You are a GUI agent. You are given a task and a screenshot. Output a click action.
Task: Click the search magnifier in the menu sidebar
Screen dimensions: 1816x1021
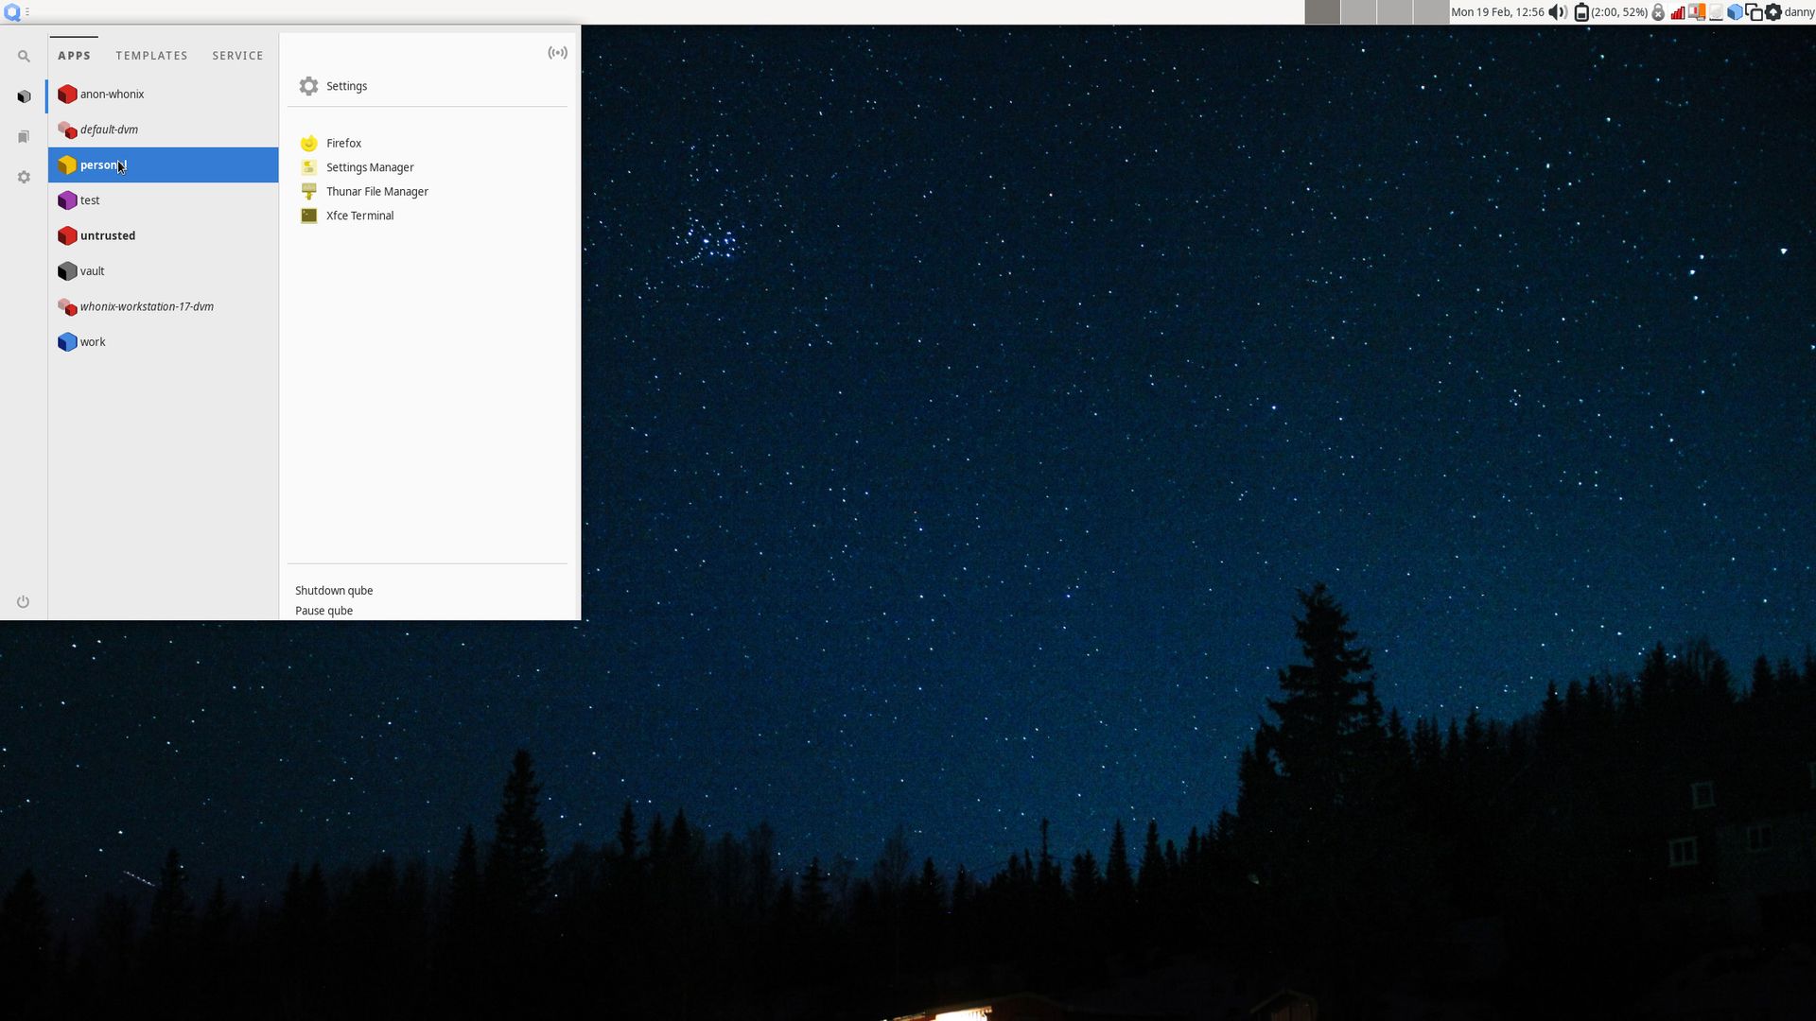click(x=24, y=56)
